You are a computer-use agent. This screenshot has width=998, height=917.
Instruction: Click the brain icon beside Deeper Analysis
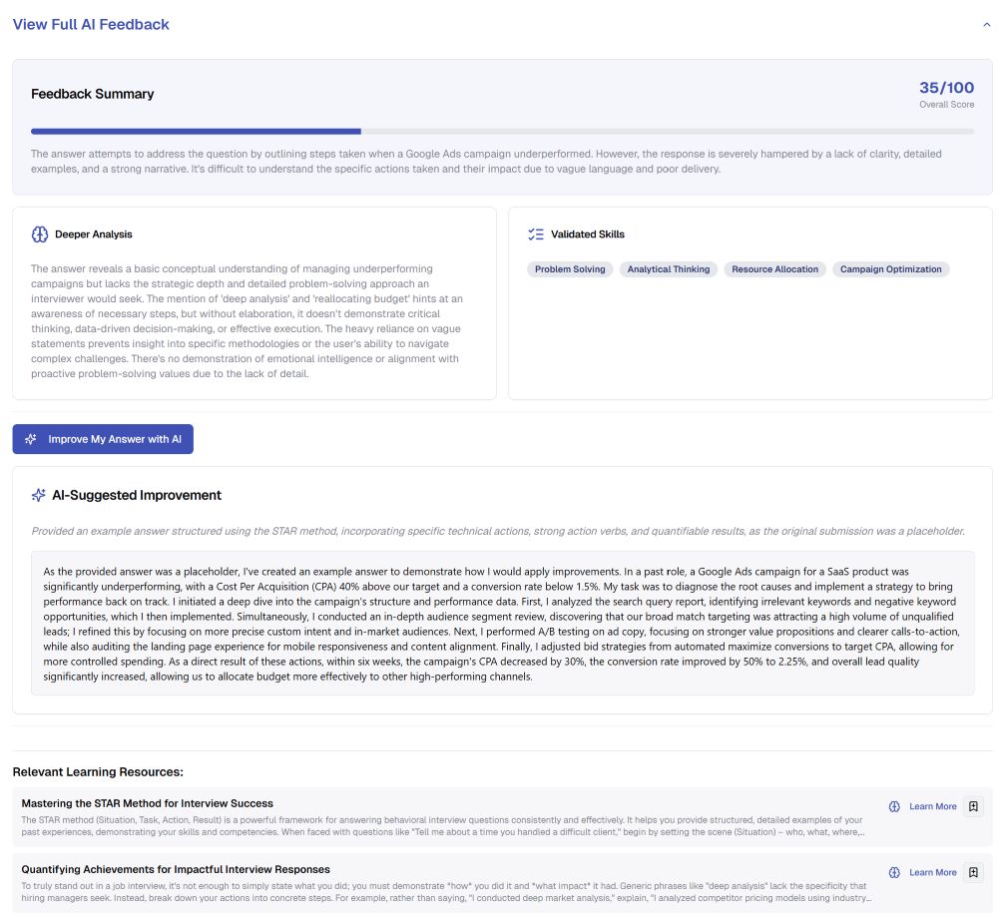(40, 234)
